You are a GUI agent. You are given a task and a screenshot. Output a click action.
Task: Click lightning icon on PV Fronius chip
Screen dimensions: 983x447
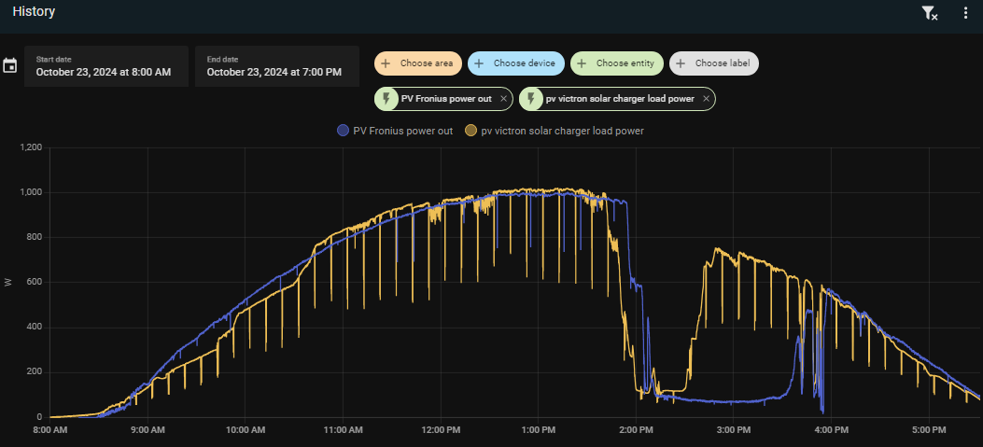tap(387, 99)
